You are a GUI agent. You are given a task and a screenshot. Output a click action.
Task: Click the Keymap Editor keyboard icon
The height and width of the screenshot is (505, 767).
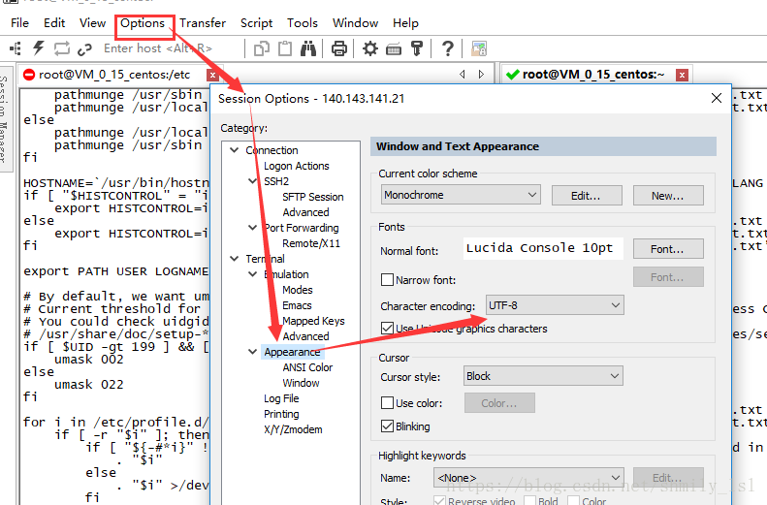(x=394, y=48)
